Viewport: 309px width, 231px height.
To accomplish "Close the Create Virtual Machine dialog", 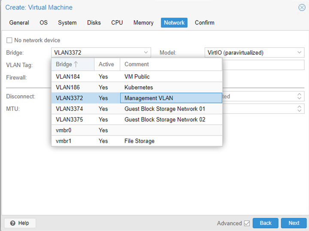I will coord(302,7).
